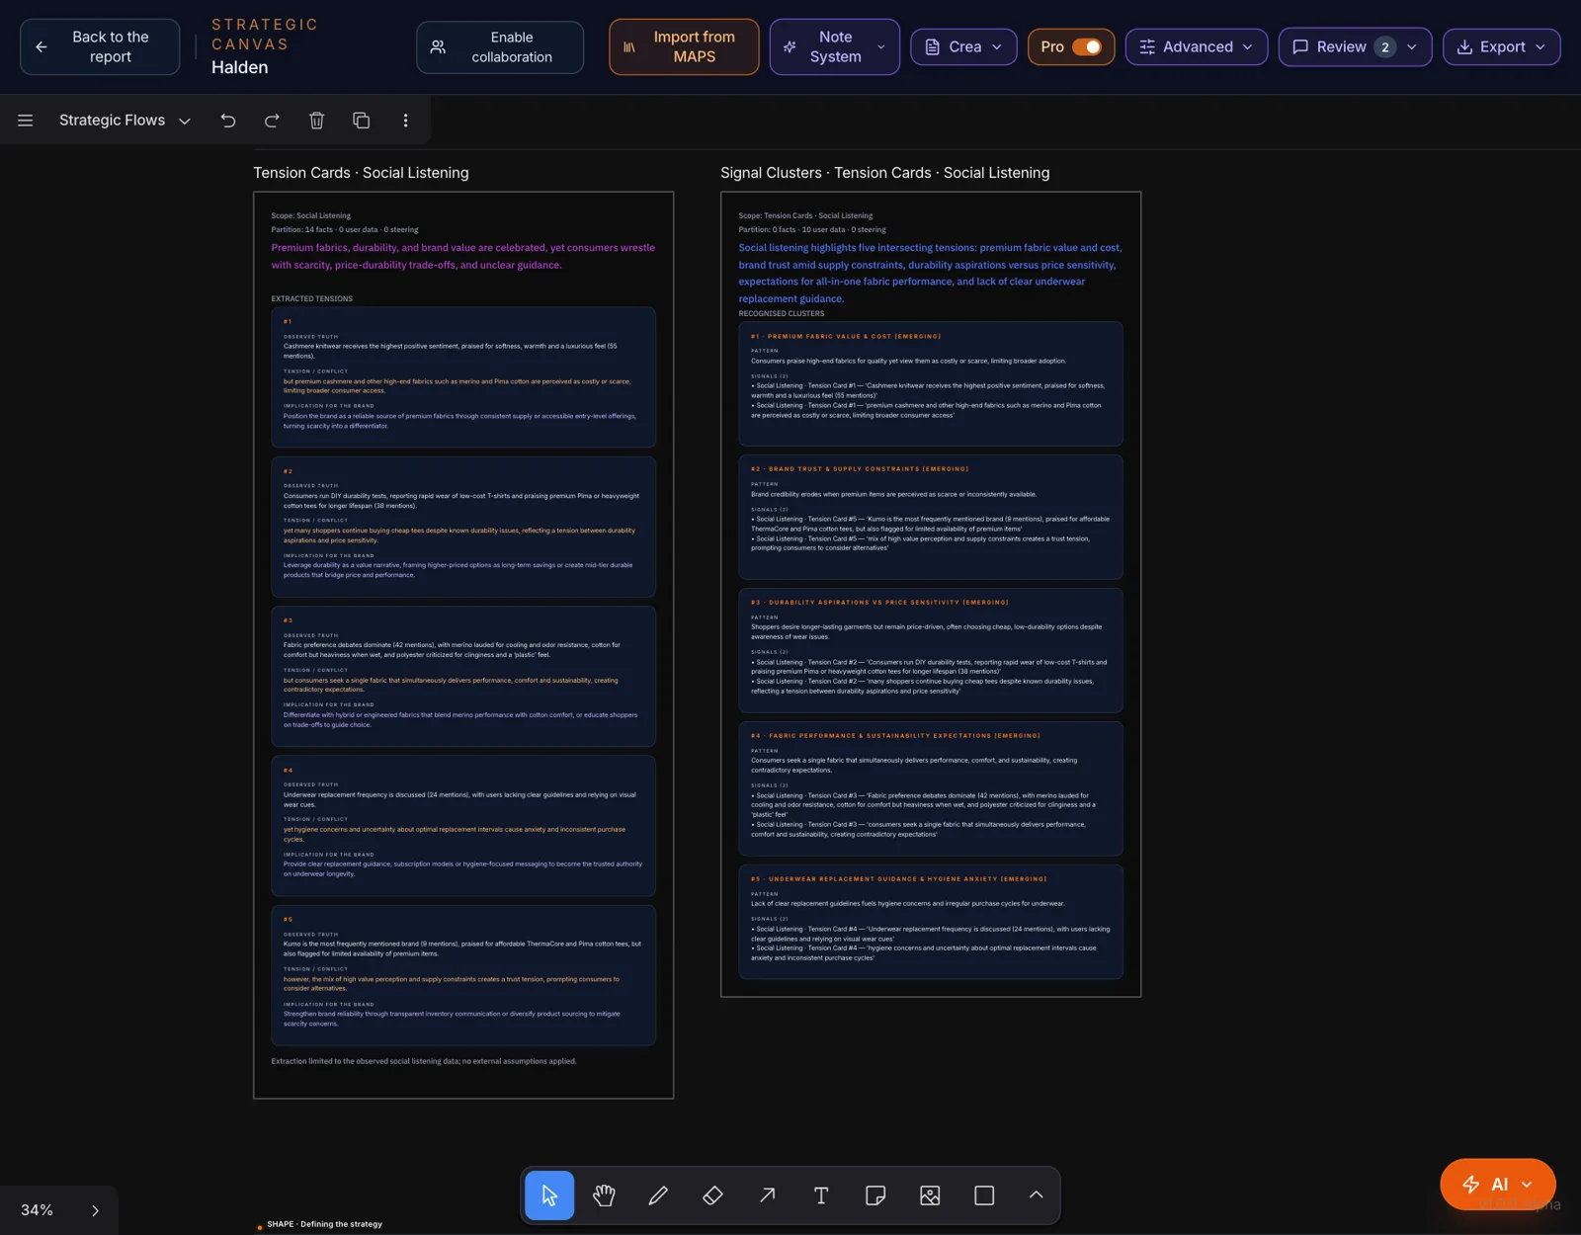Click the trash delete icon

(x=316, y=121)
